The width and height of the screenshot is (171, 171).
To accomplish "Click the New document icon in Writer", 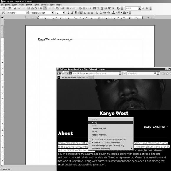I will (4, 8).
